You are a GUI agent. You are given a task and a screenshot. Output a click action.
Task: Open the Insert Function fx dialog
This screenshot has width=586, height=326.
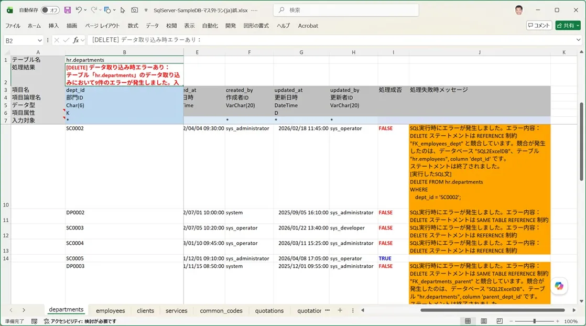tap(76, 40)
